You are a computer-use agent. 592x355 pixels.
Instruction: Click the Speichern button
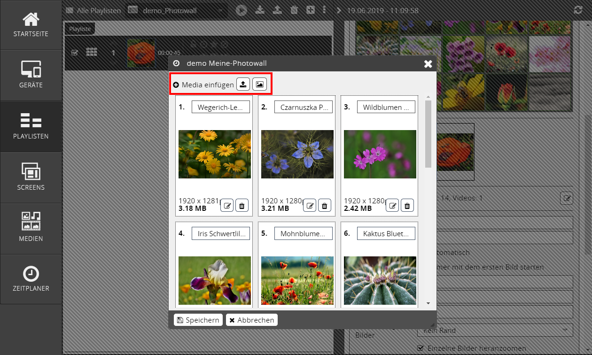(198, 320)
